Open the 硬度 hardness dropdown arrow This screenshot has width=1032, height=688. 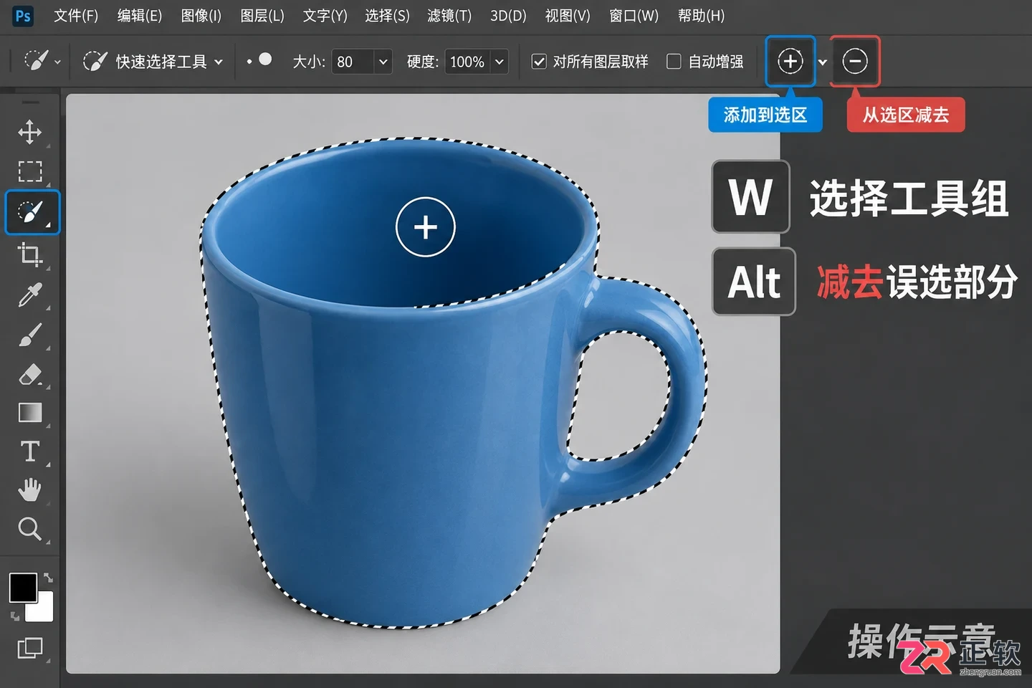tap(500, 62)
